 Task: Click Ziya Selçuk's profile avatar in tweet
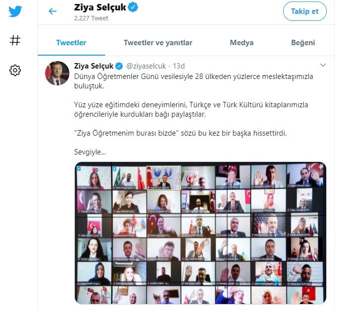57,74
